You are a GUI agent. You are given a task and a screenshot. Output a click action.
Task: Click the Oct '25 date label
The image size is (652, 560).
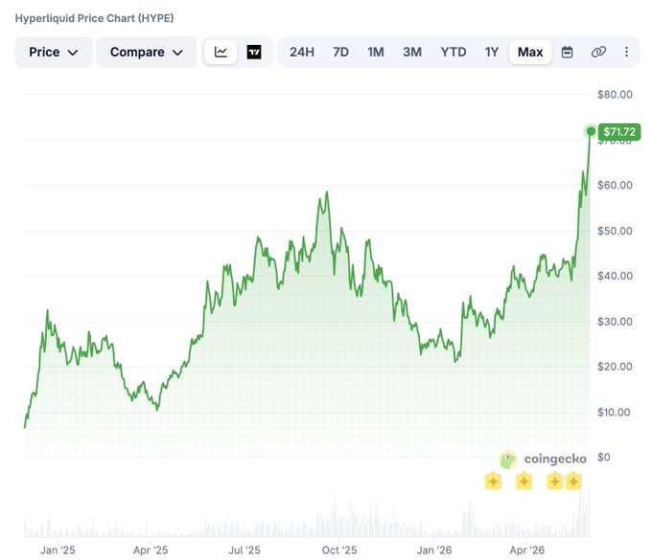click(x=339, y=550)
